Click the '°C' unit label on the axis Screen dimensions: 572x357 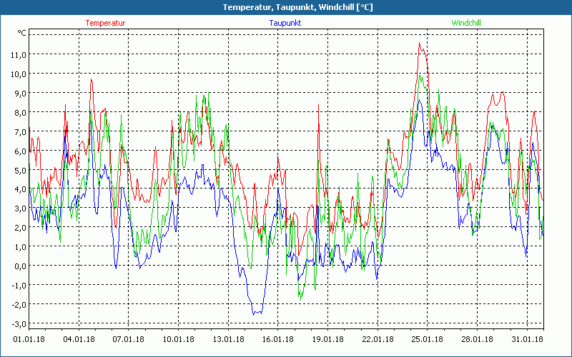click(22, 33)
